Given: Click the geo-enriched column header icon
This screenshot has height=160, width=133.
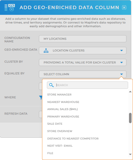Looking at the screenshot, I should (x=10, y=7).
